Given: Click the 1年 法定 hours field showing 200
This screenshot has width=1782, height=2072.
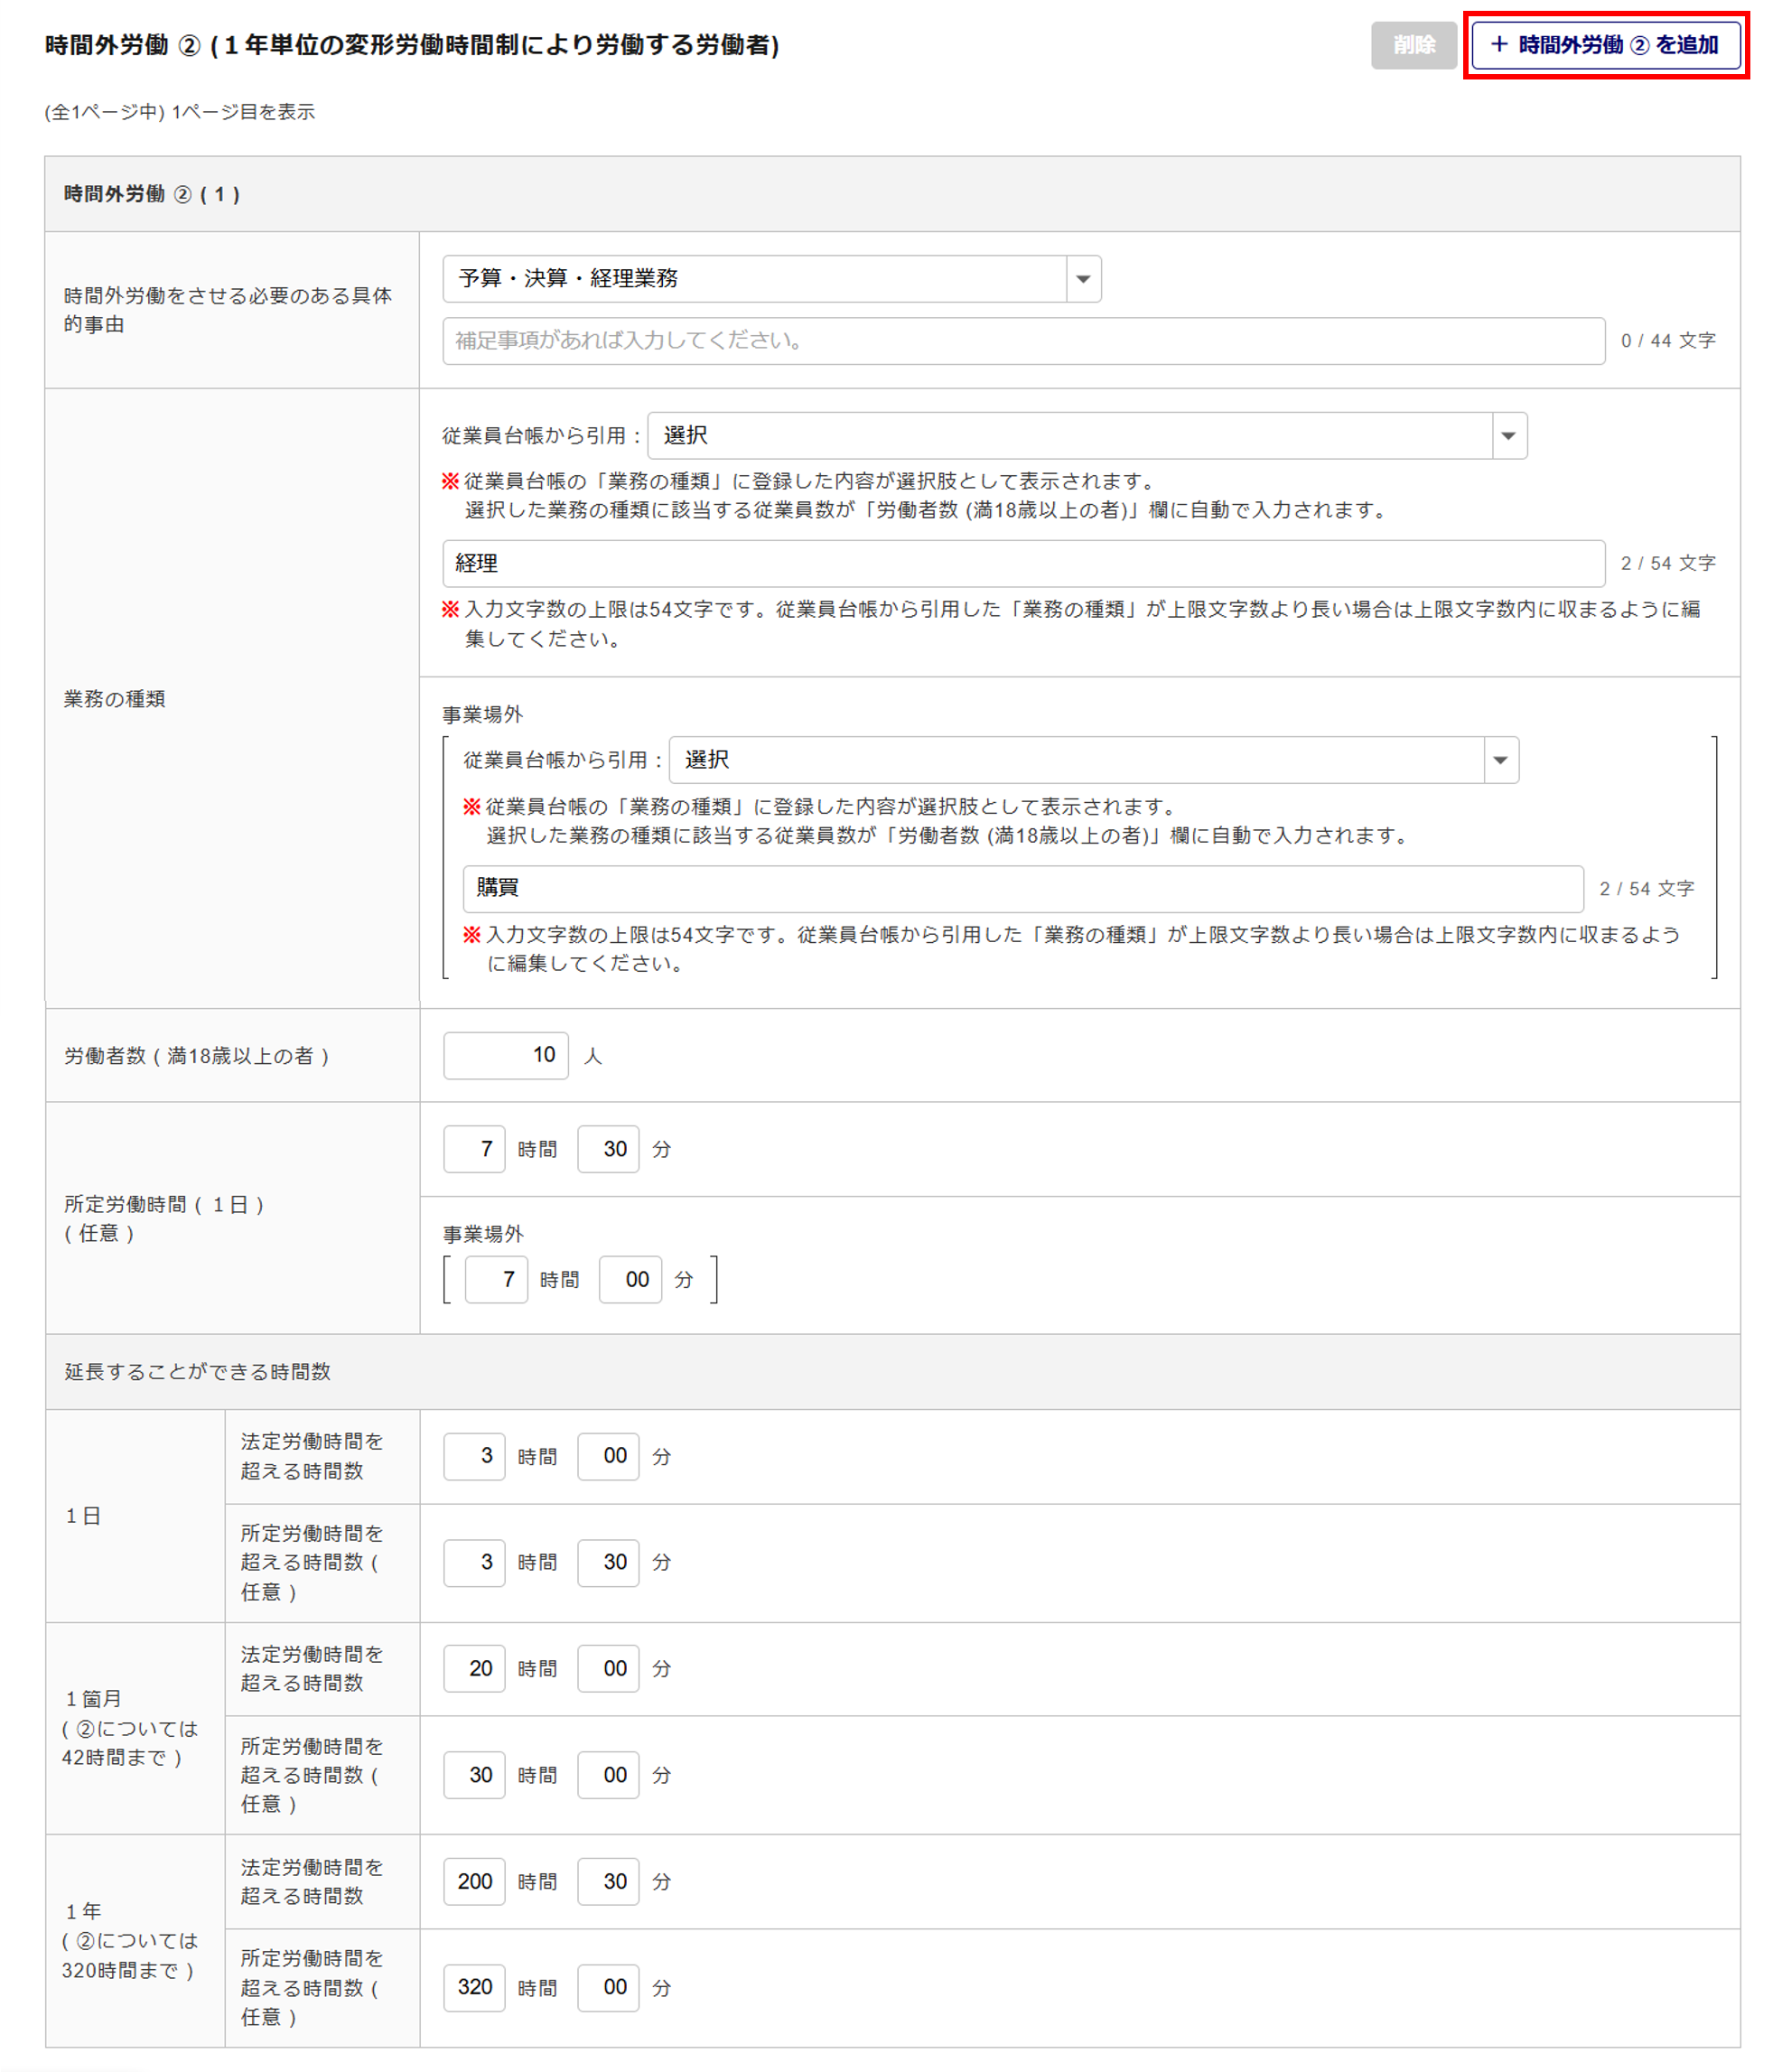Looking at the screenshot, I should [x=475, y=1881].
